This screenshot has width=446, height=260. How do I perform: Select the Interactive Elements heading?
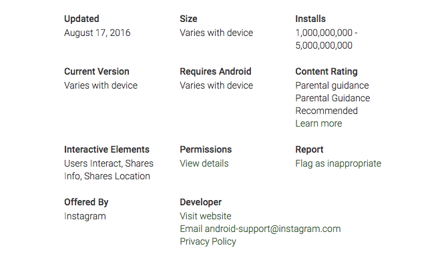[x=107, y=149]
